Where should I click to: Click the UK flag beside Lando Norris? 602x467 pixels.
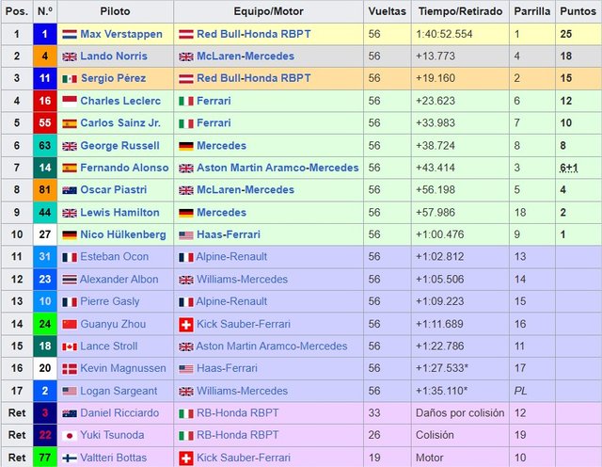pyautogui.click(x=70, y=56)
